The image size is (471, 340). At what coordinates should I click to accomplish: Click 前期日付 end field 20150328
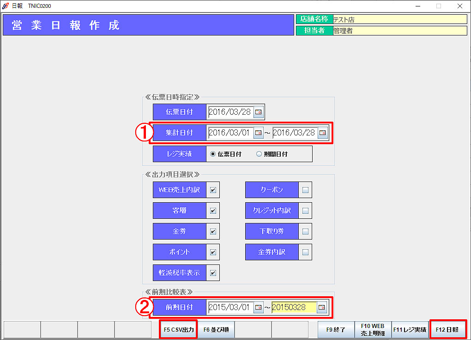[294, 307]
